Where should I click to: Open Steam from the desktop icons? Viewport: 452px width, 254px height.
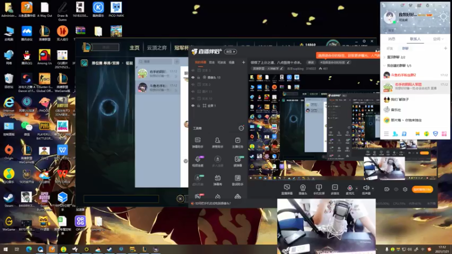point(8,199)
